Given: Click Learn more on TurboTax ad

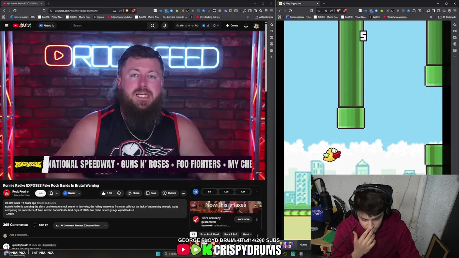Looking at the screenshot, I should pyautogui.click(x=243, y=219).
